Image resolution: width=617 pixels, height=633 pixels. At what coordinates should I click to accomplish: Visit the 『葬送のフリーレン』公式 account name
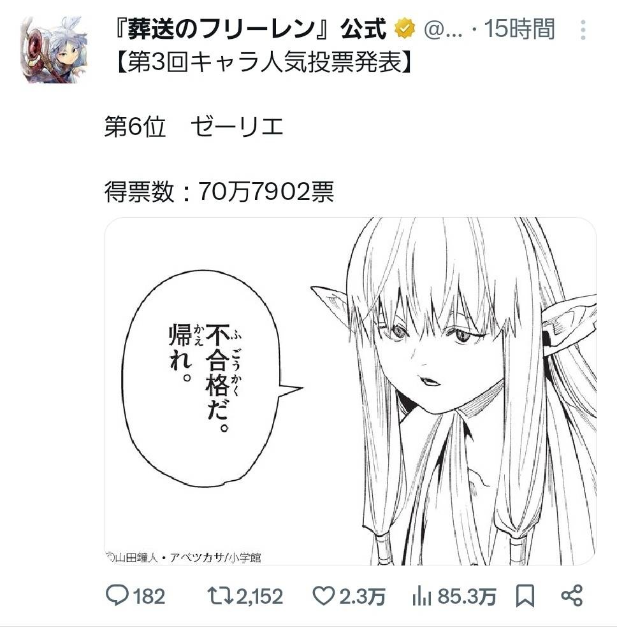pyautogui.click(x=250, y=29)
